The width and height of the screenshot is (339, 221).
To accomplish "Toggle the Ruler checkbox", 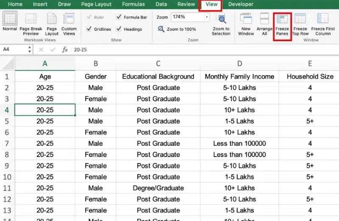I will click(89, 17).
